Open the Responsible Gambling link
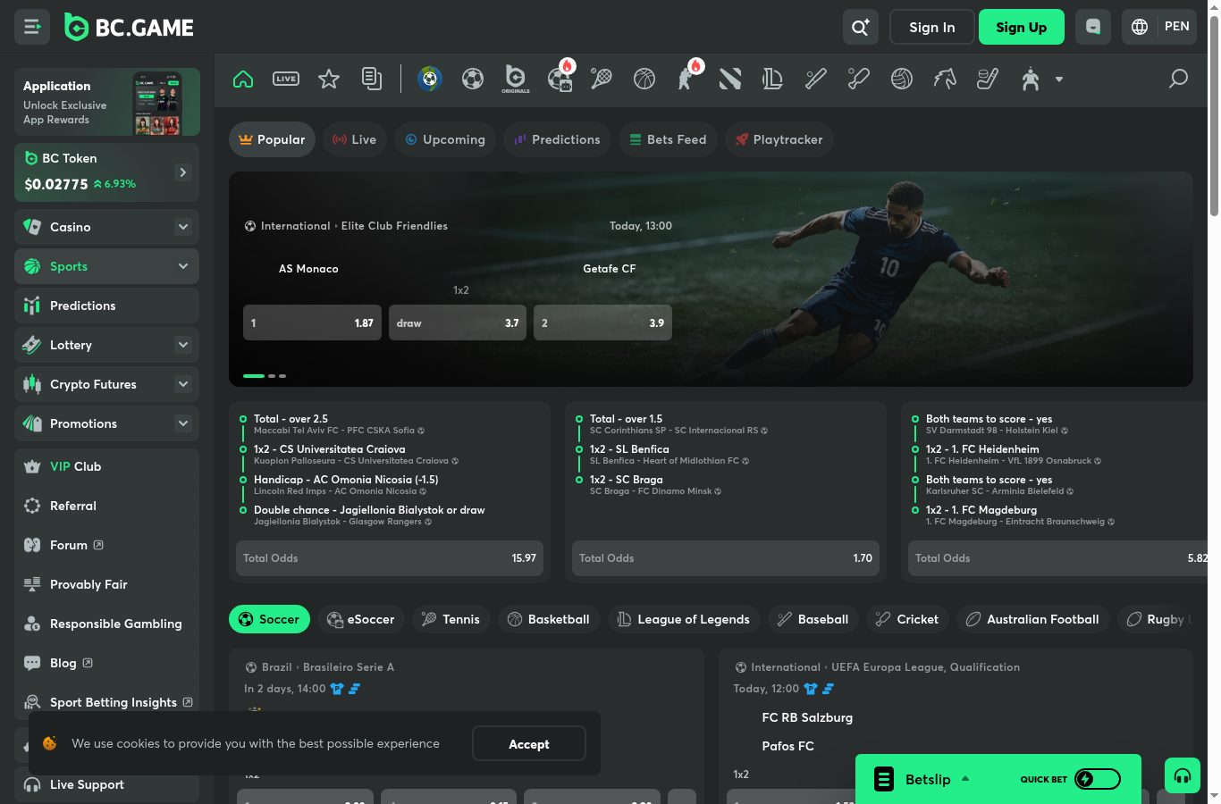The width and height of the screenshot is (1221, 804). point(106,624)
